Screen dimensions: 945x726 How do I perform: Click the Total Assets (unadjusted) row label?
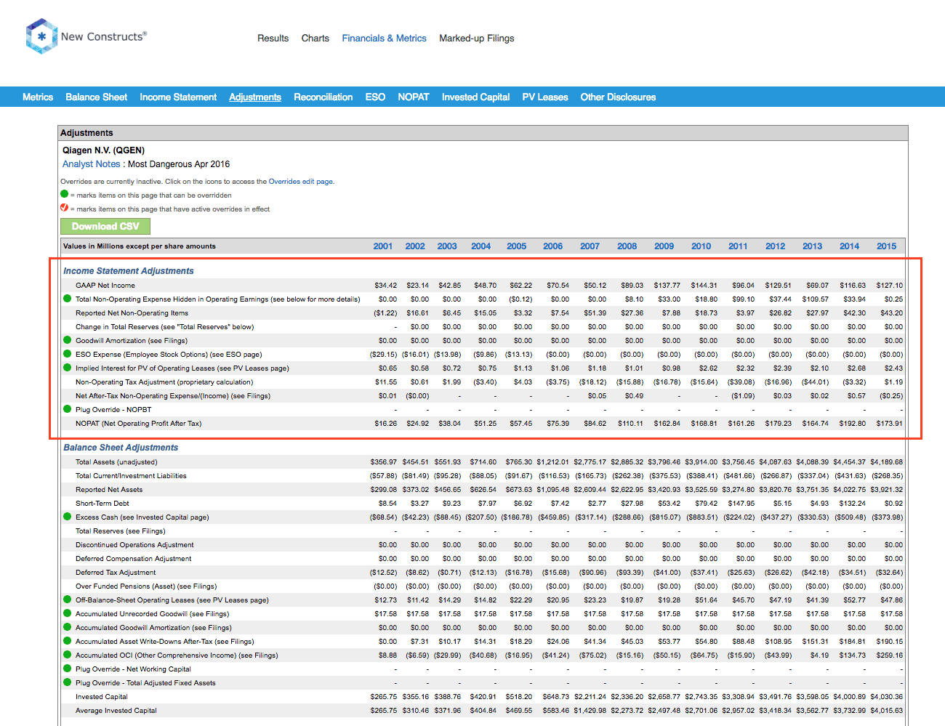click(116, 462)
